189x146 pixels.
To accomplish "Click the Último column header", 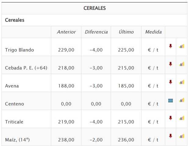I will pos(126,32).
